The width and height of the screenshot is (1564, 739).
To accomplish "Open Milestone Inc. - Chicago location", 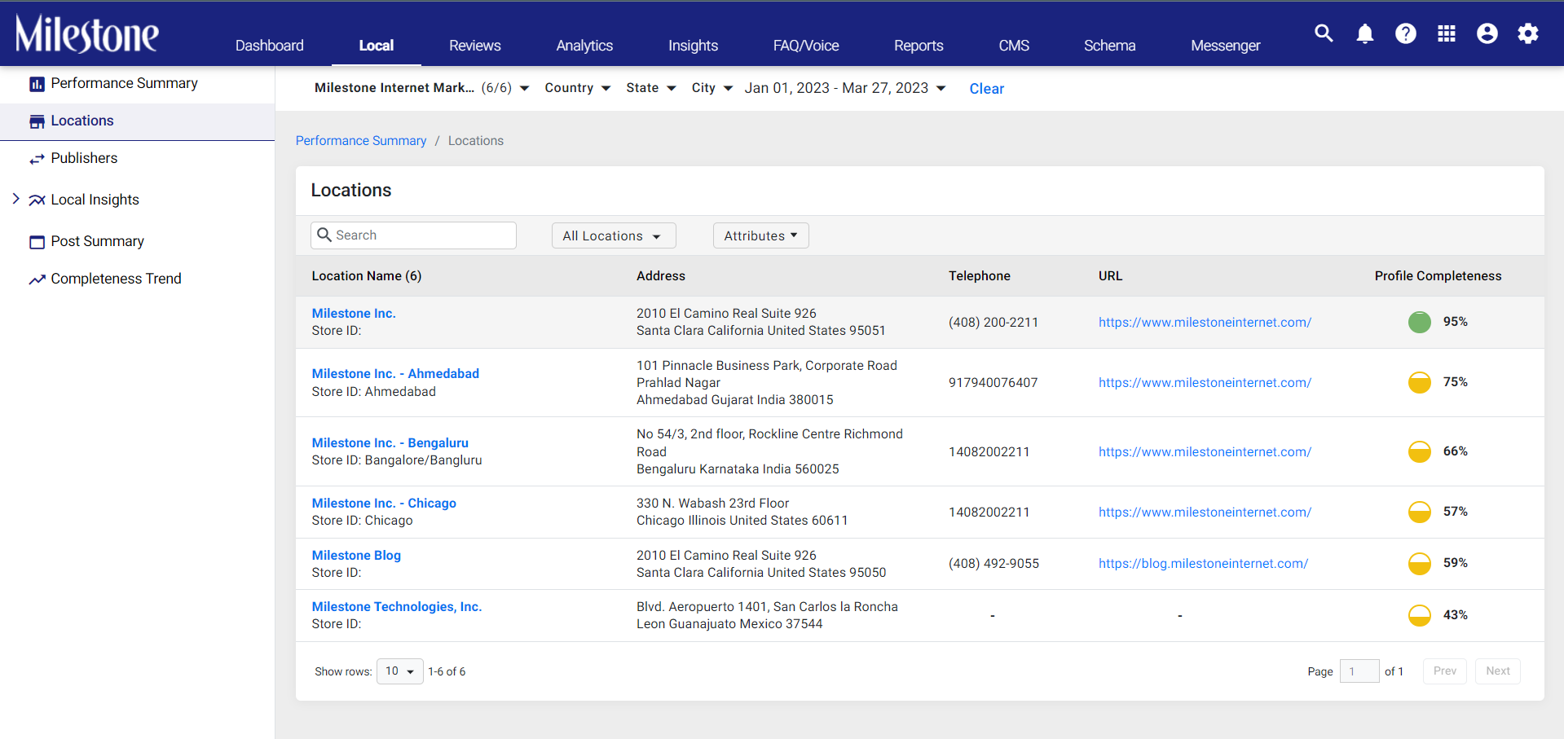I will [x=384, y=504].
